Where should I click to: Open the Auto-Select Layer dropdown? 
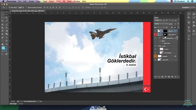21,7
